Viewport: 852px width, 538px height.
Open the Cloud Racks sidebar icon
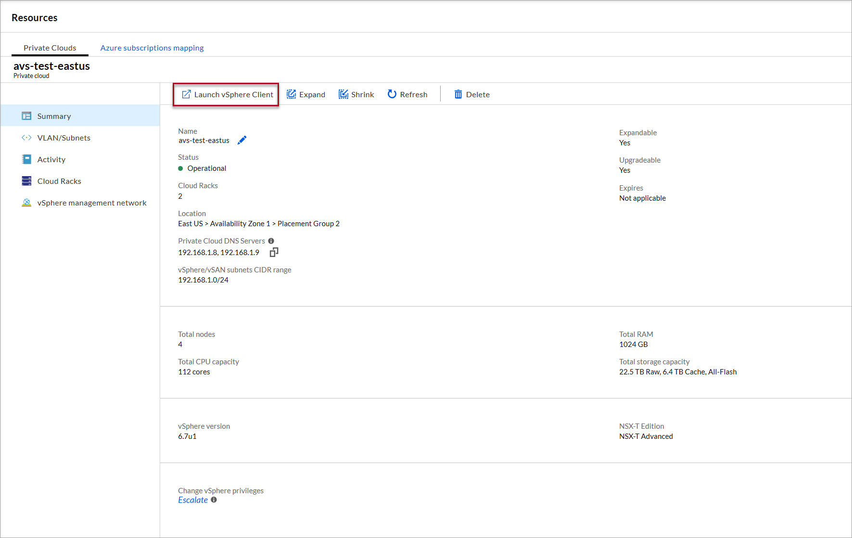26,181
